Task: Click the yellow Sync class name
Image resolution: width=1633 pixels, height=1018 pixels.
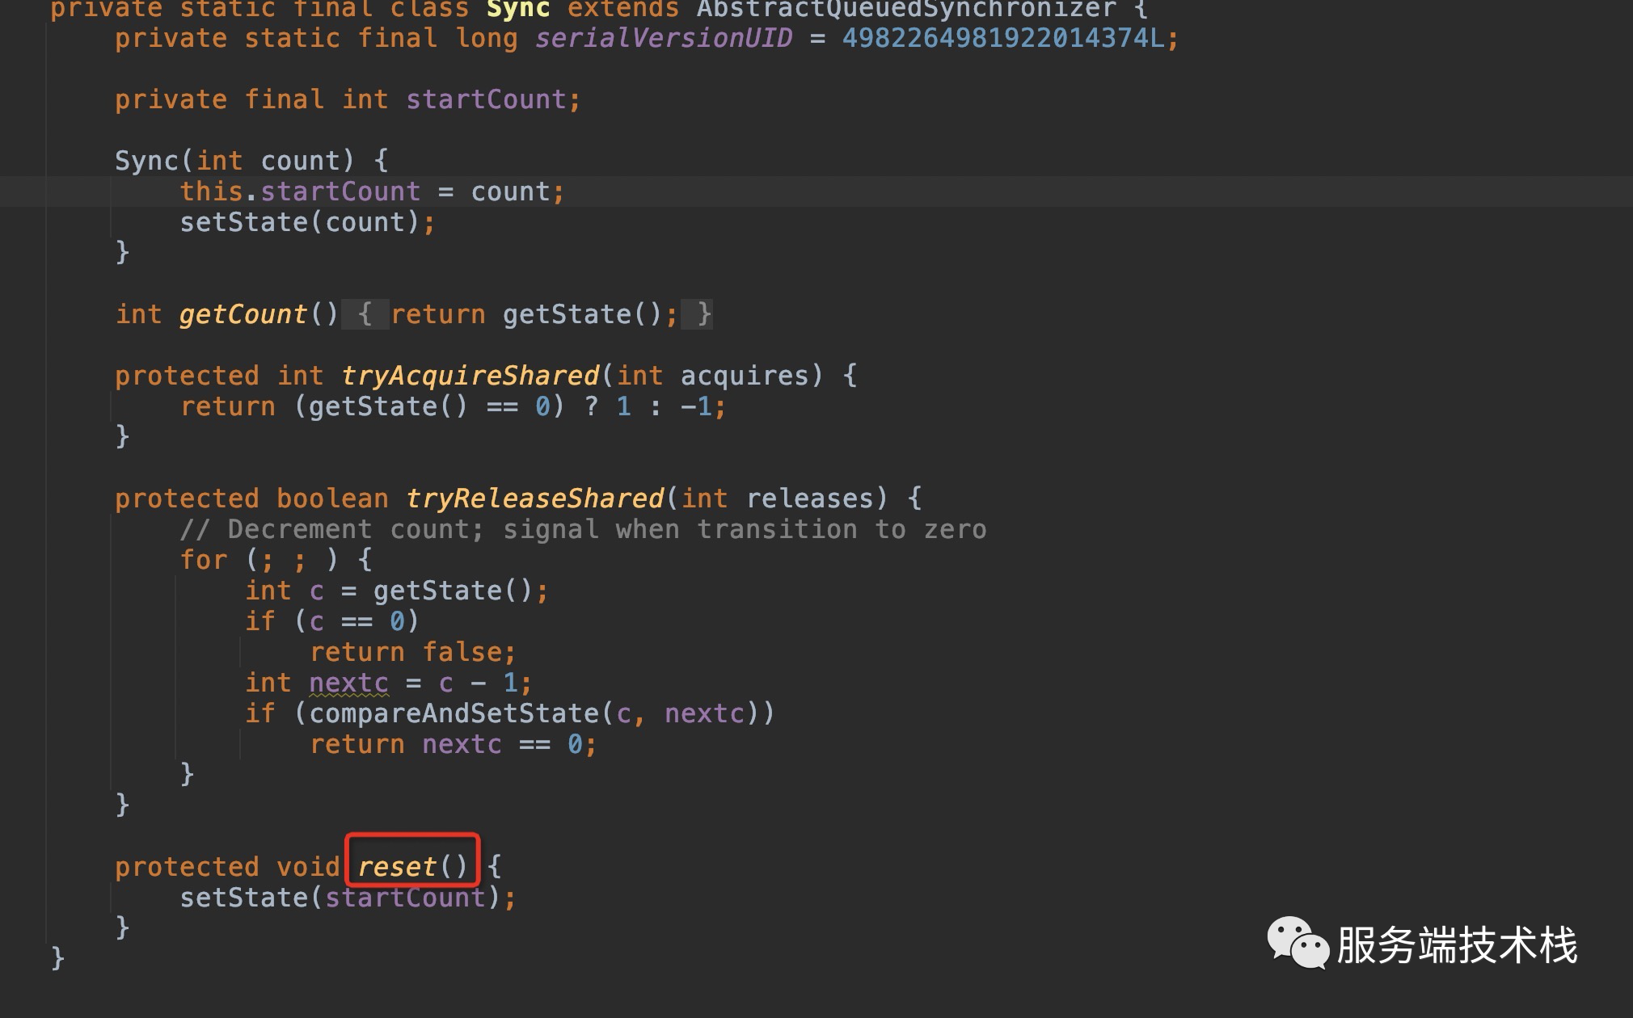Action: coord(517,10)
